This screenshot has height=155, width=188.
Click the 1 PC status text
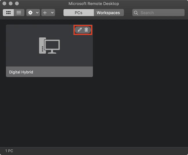(9, 151)
